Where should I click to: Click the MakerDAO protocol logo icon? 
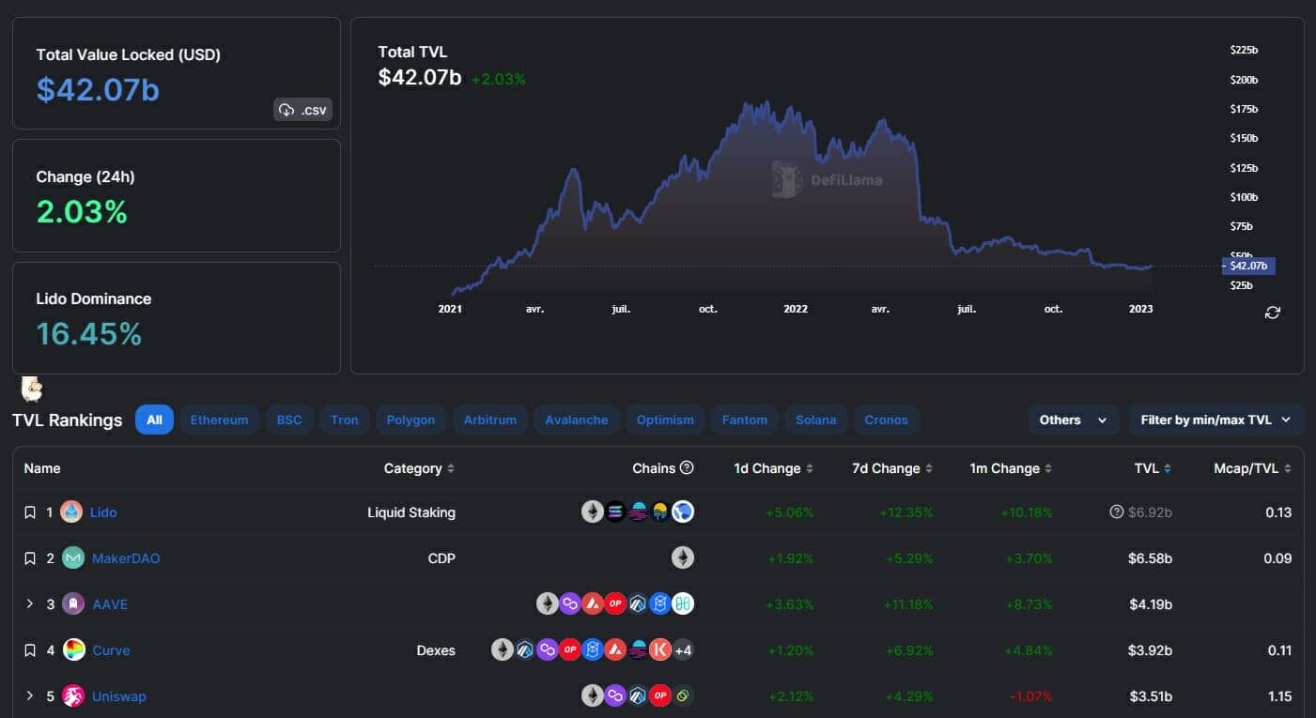coord(73,558)
